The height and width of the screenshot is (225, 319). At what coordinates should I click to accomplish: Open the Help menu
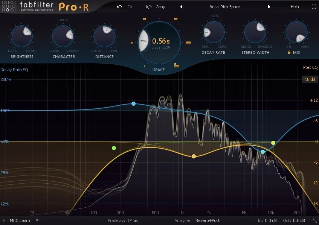click(295, 6)
